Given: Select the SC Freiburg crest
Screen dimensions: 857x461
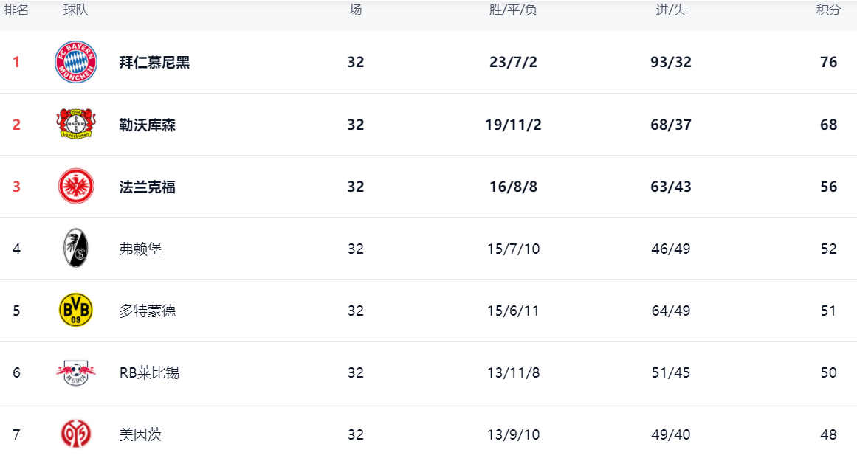Looking at the screenshot, I should pos(76,248).
